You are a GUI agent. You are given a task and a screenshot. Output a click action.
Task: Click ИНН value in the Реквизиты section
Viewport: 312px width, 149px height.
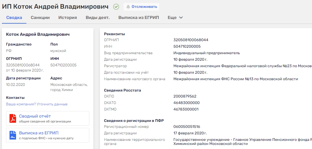[187, 46]
